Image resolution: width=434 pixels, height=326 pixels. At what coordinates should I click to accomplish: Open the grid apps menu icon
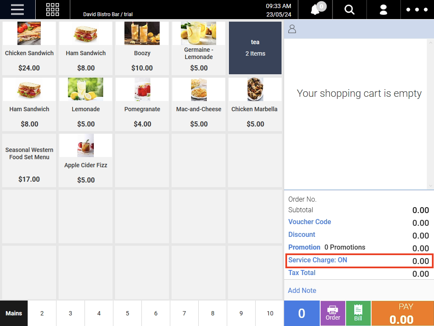(53, 9)
